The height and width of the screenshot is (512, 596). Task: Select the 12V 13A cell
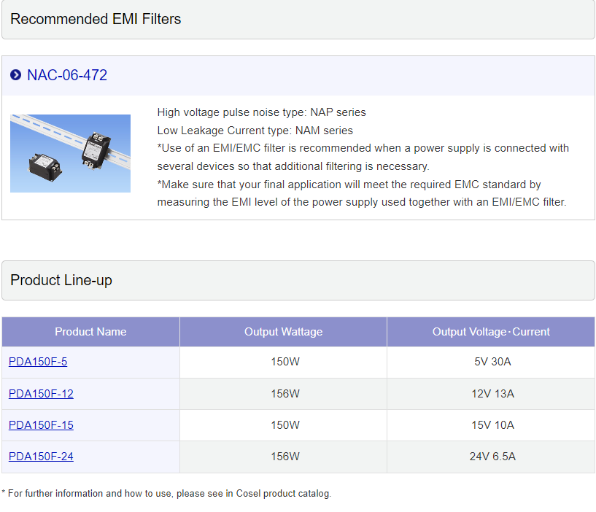coord(492,393)
